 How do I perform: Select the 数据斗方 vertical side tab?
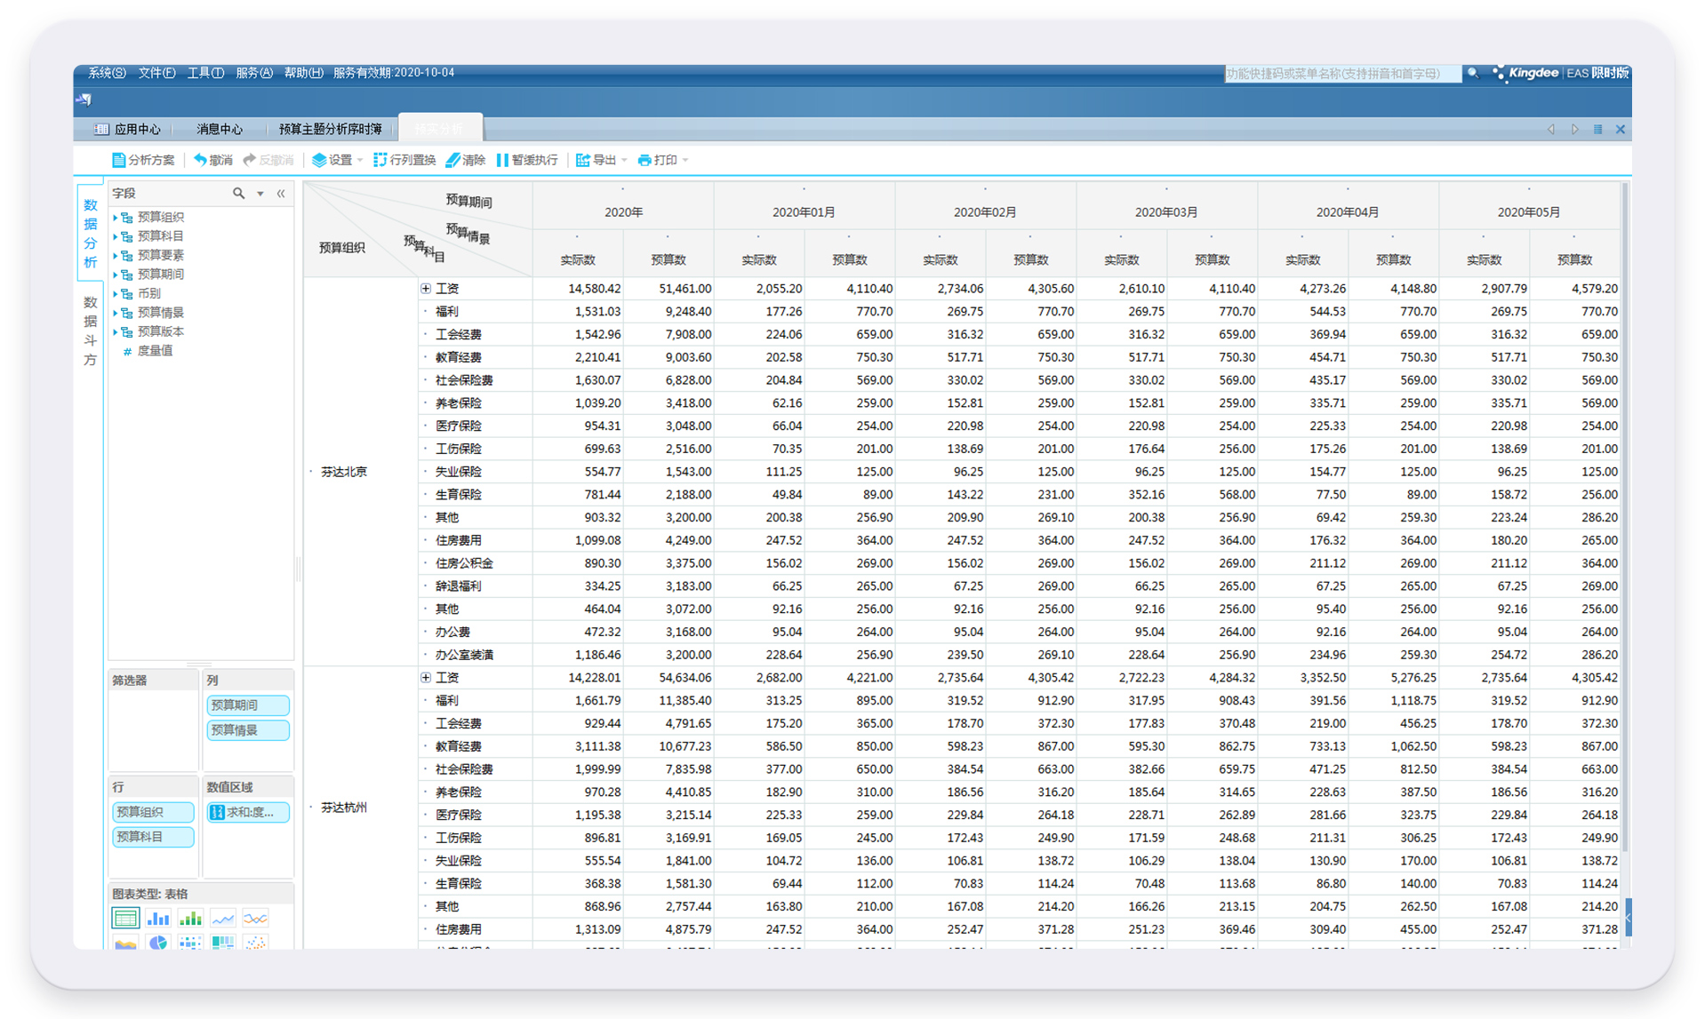[x=91, y=330]
